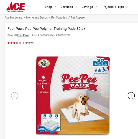Open Home and Decor breadcrumb
The width and height of the screenshot is (138, 139).
pyautogui.click(x=37, y=18)
